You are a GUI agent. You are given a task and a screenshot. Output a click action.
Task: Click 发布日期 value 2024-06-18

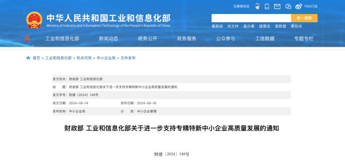[147, 103]
